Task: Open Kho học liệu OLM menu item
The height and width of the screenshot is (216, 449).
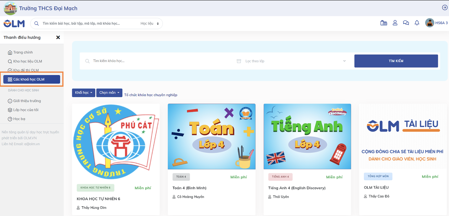Action: click(27, 61)
